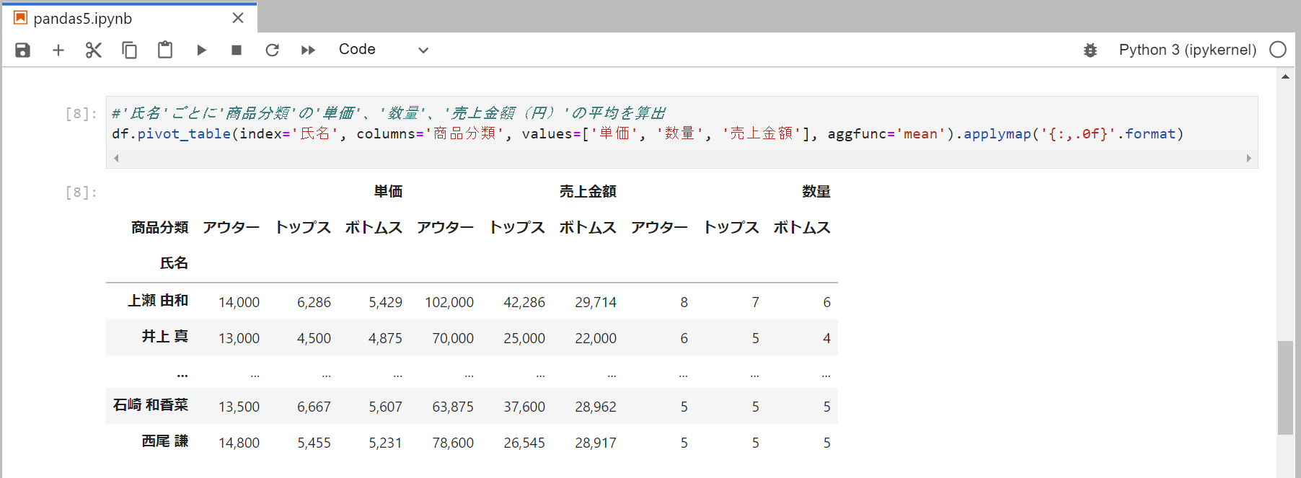Click the row label 石崎 和香菜
Screen dimensions: 1301x478
coord(151,405)
